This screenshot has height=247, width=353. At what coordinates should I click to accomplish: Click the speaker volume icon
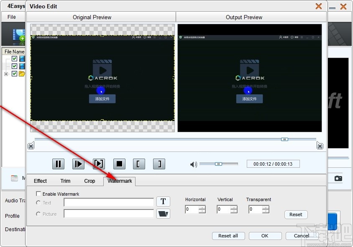pos(193,164)
